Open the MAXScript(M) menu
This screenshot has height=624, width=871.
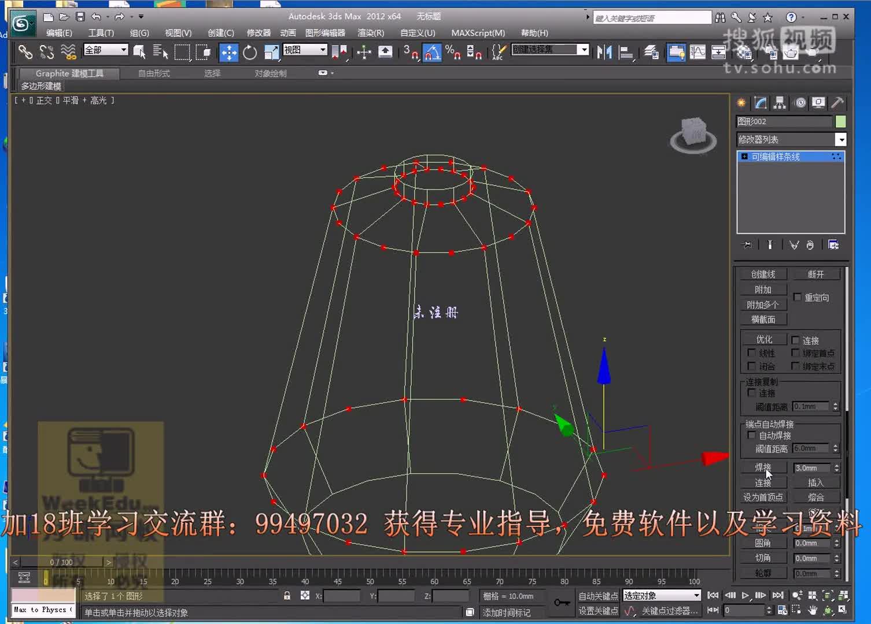[478, 33]
